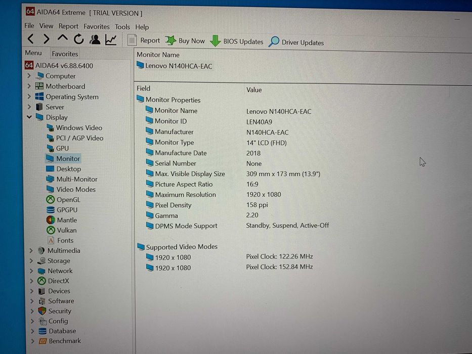Select the GPU icon in the tree
The width and height of the screenshot is (472, 354).
(x=50, y=148)
